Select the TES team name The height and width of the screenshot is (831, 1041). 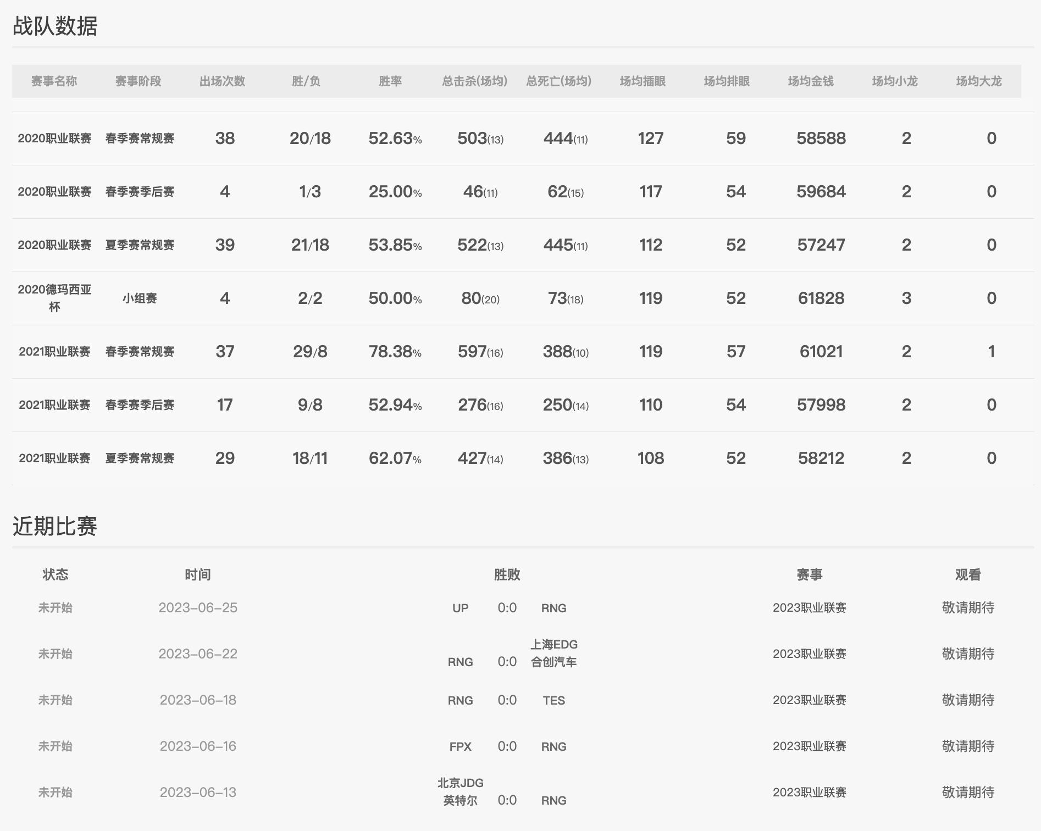555,700
